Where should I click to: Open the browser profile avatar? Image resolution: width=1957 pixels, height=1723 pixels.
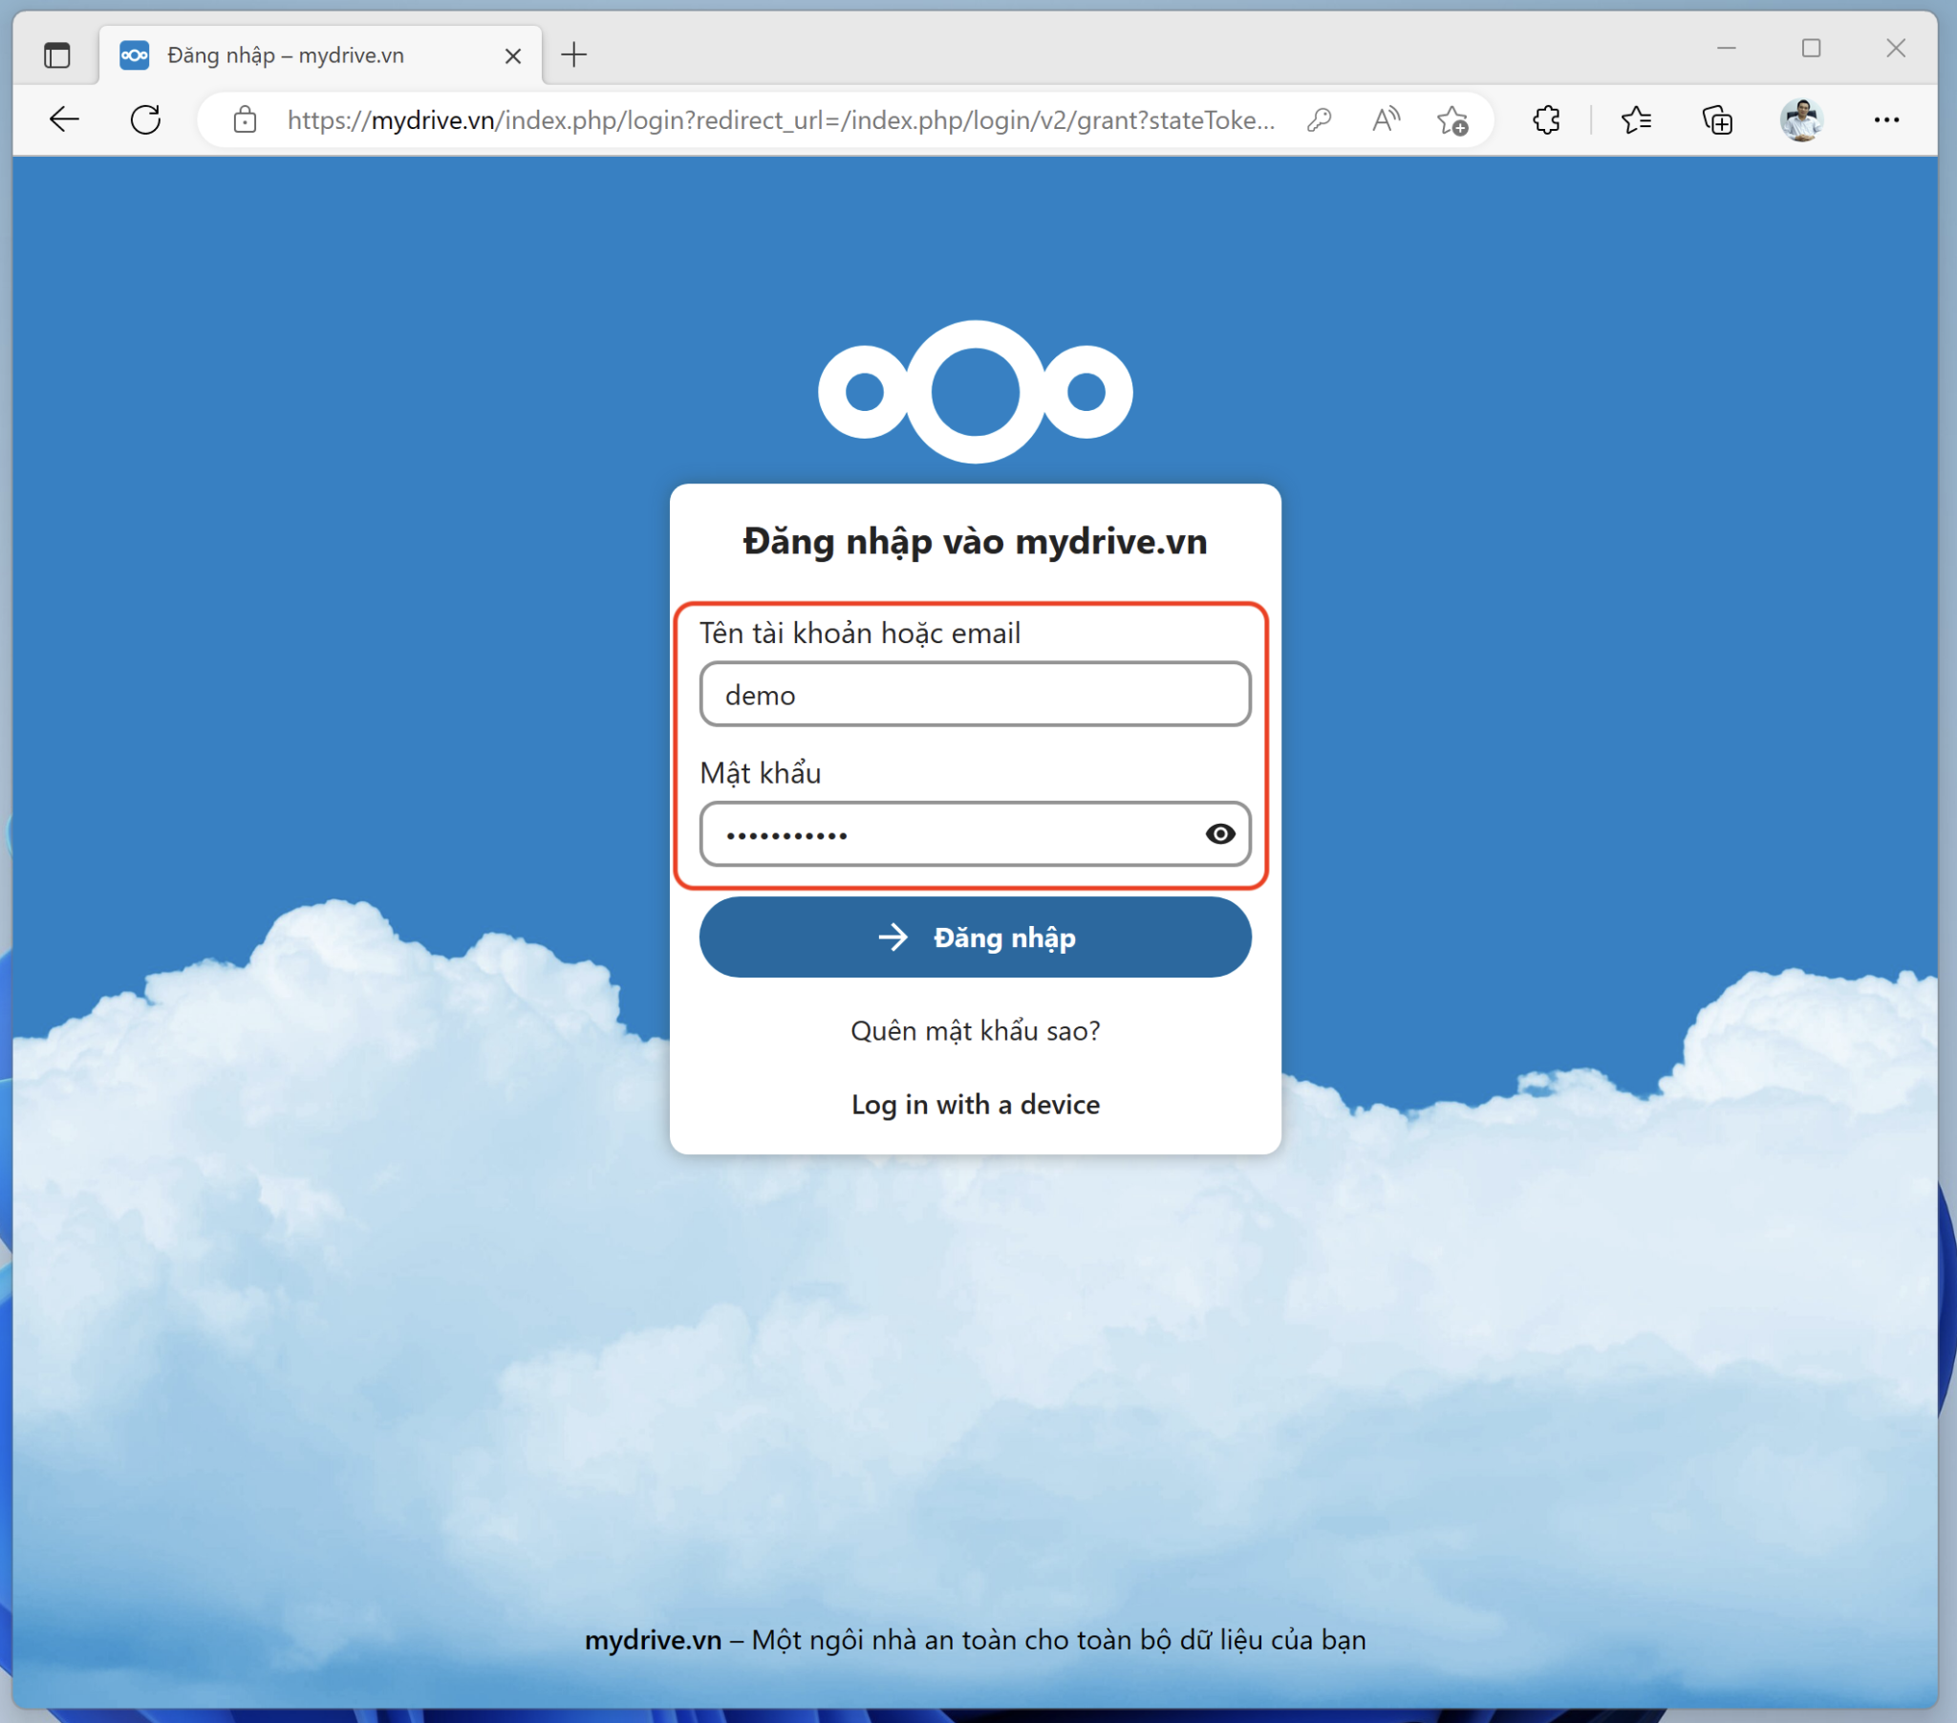pos(1803,118)
